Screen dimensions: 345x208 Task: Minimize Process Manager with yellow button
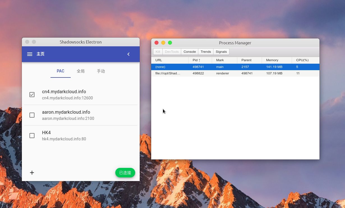[x=163, y=43]
